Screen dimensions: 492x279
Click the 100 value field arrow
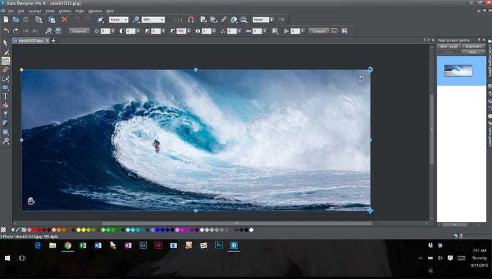pos(189,31)
